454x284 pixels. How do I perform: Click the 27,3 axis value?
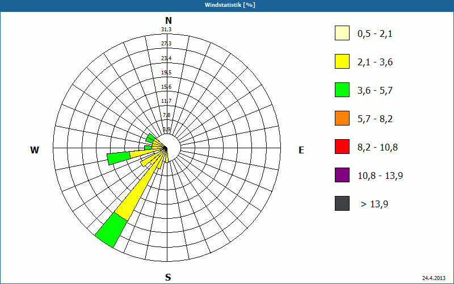pos(166,44)
